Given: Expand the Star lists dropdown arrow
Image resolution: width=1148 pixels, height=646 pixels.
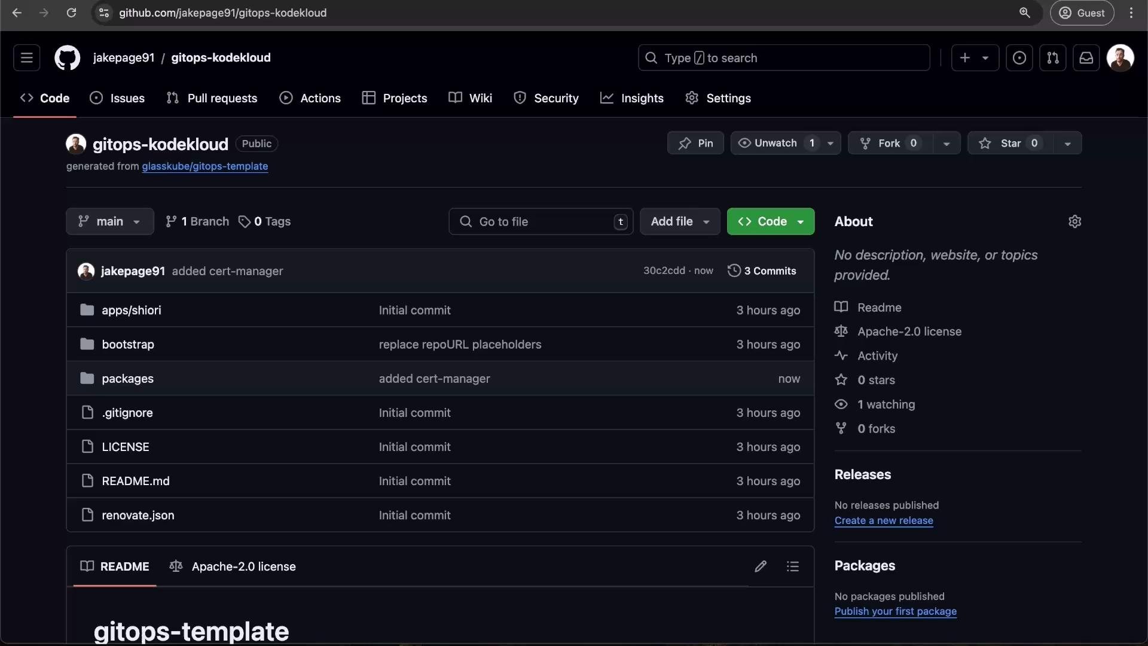Looking at the screenshot, I should (x=1068, y=143).
